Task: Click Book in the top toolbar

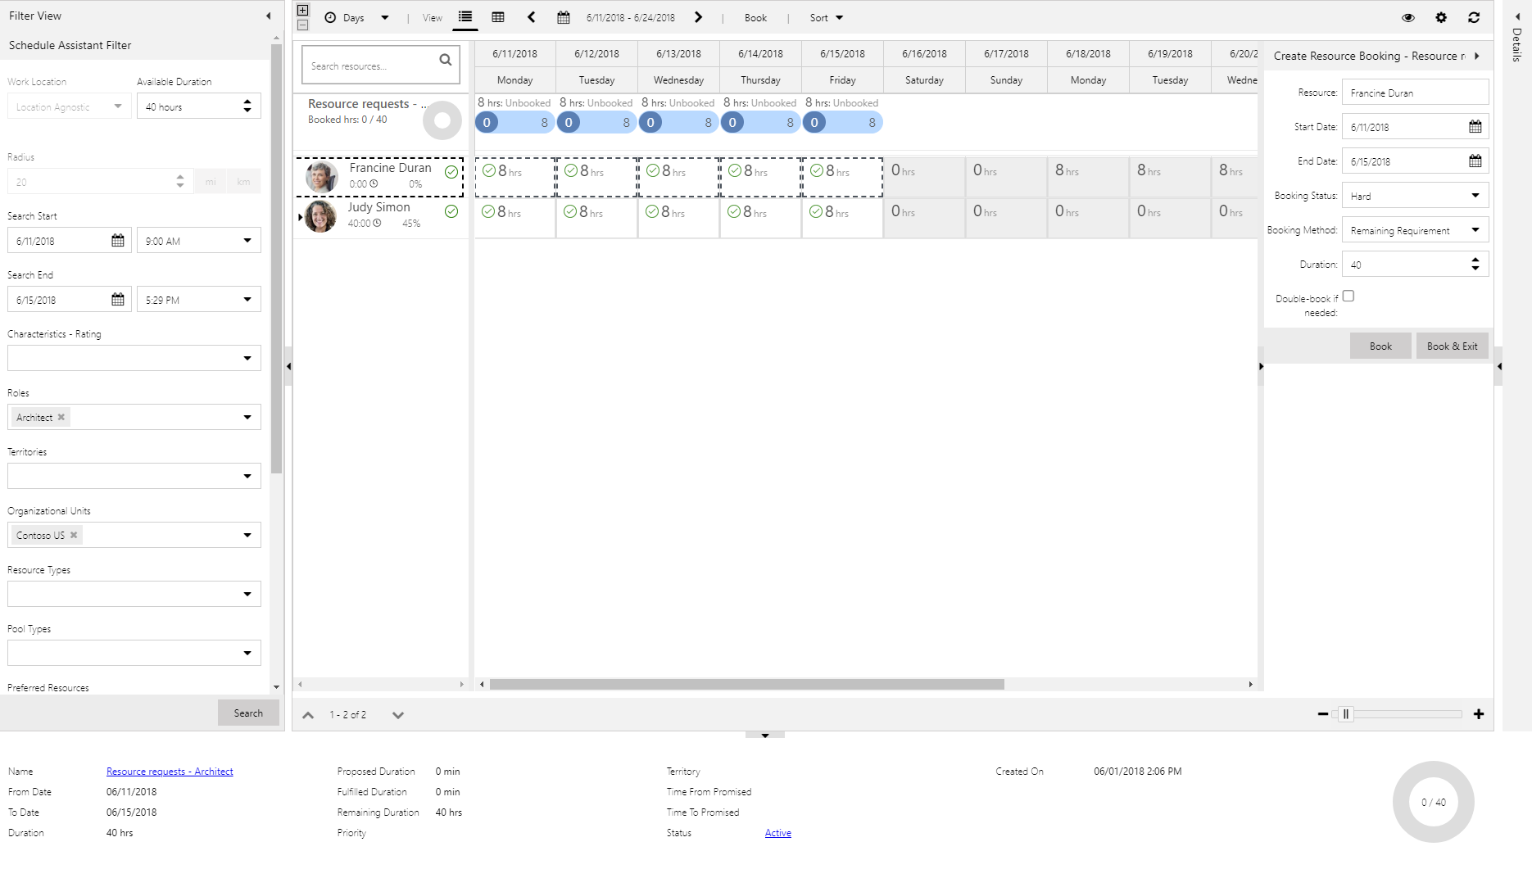Action: (755, 17)
